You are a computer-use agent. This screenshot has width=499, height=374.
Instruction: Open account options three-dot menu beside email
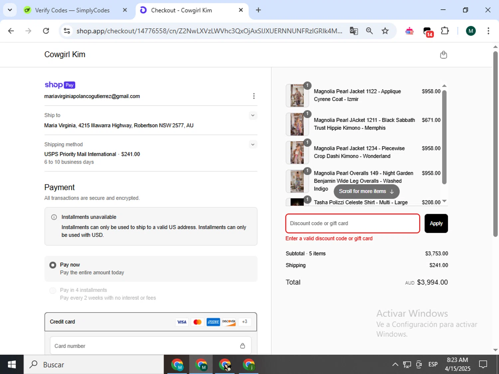pos(254,96)
